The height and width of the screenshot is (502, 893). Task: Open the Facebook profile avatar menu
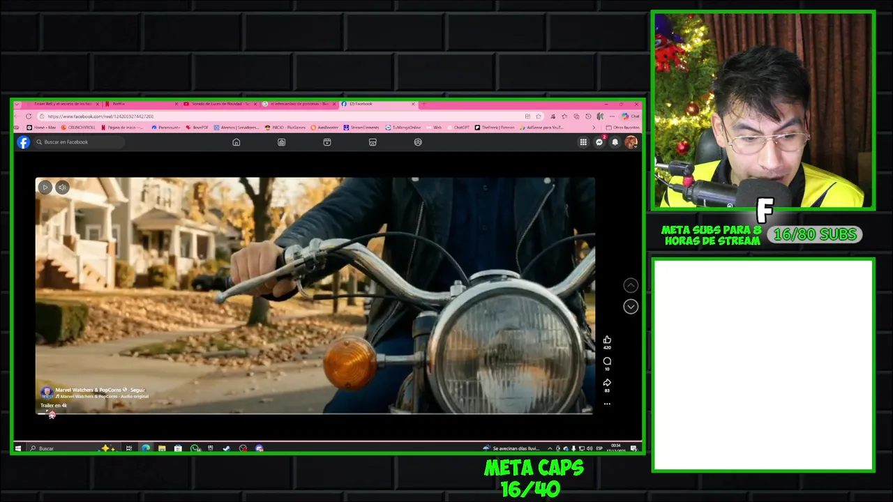(x=631, y=142)
